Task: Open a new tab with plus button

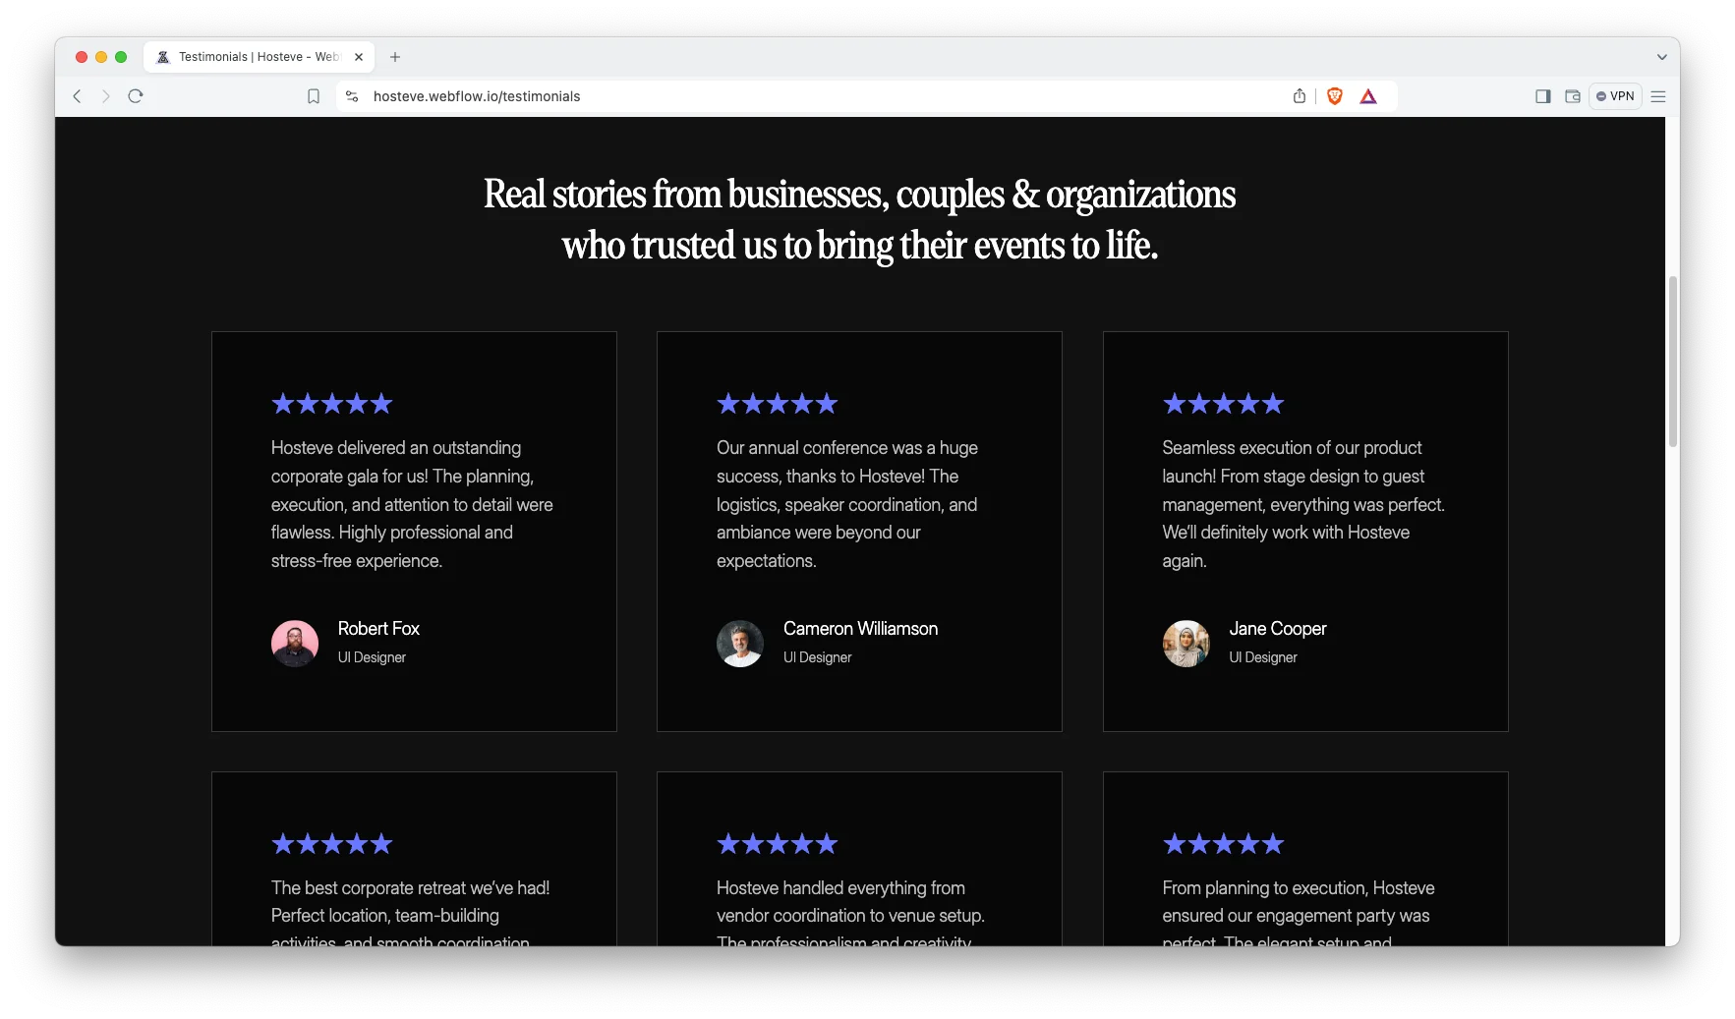Action: coord(395,57)
